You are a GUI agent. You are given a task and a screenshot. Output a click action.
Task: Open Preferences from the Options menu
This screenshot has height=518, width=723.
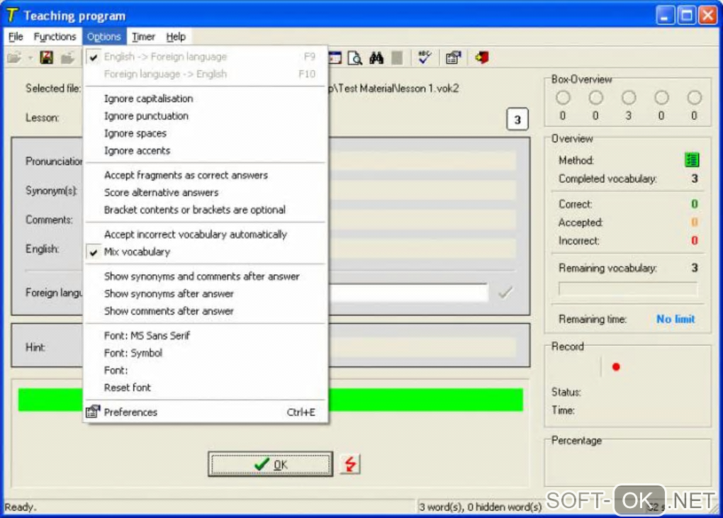point(206,412)
